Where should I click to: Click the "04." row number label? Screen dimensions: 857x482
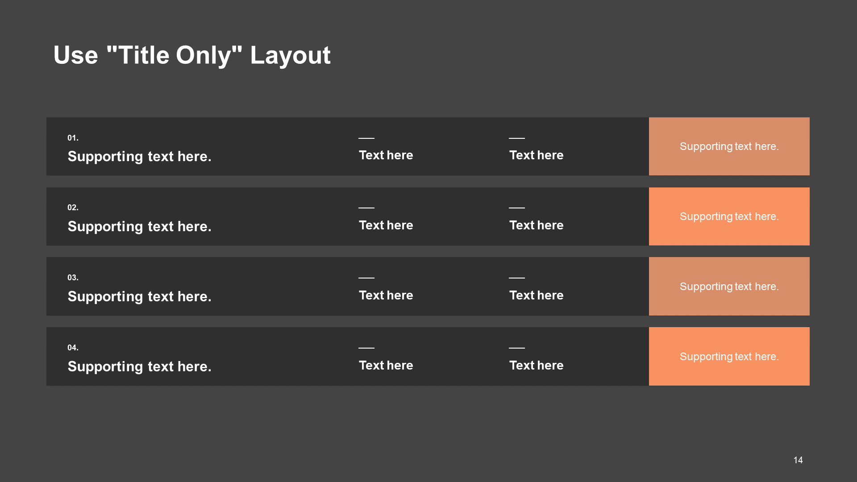click(73, 348)
